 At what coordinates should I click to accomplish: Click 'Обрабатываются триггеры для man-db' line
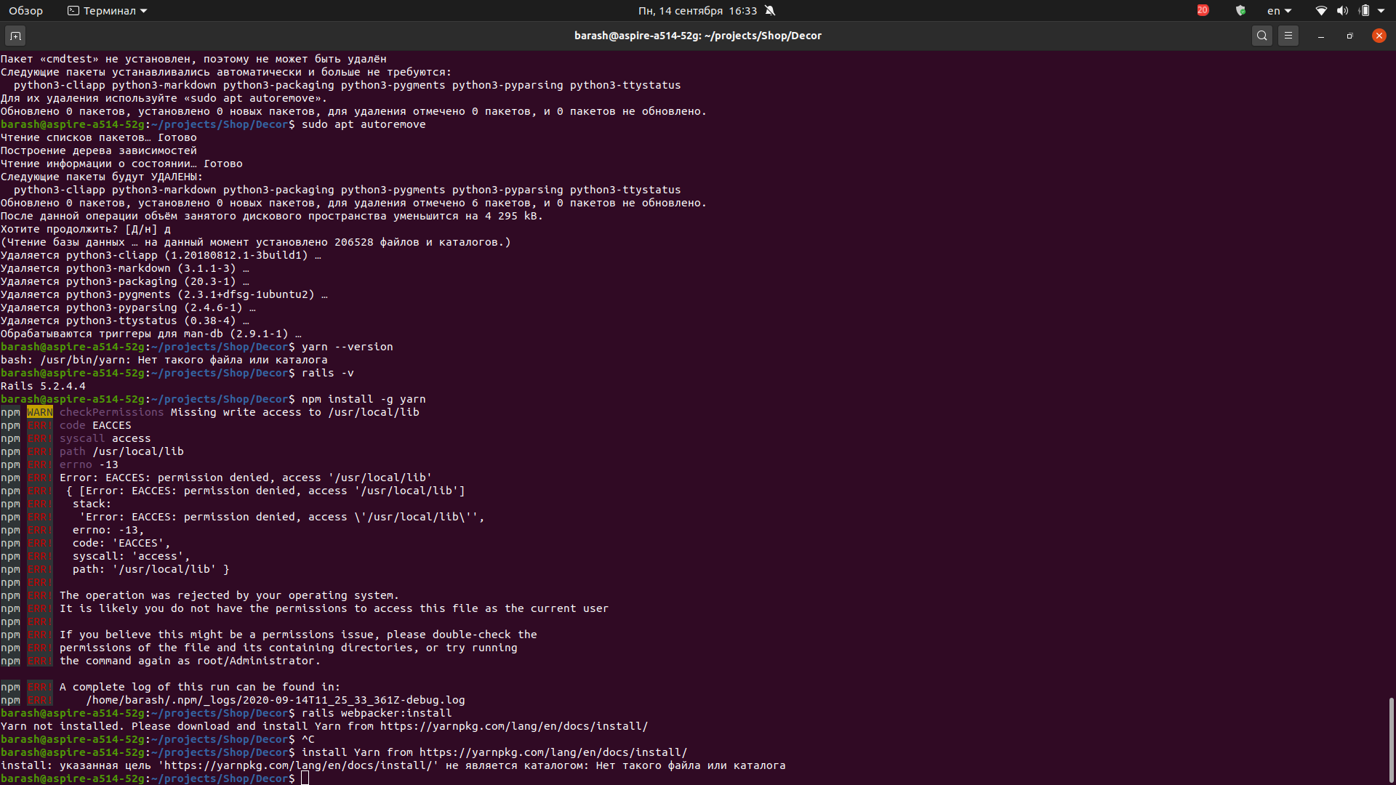pyautogui.click(x=151, y=334)
